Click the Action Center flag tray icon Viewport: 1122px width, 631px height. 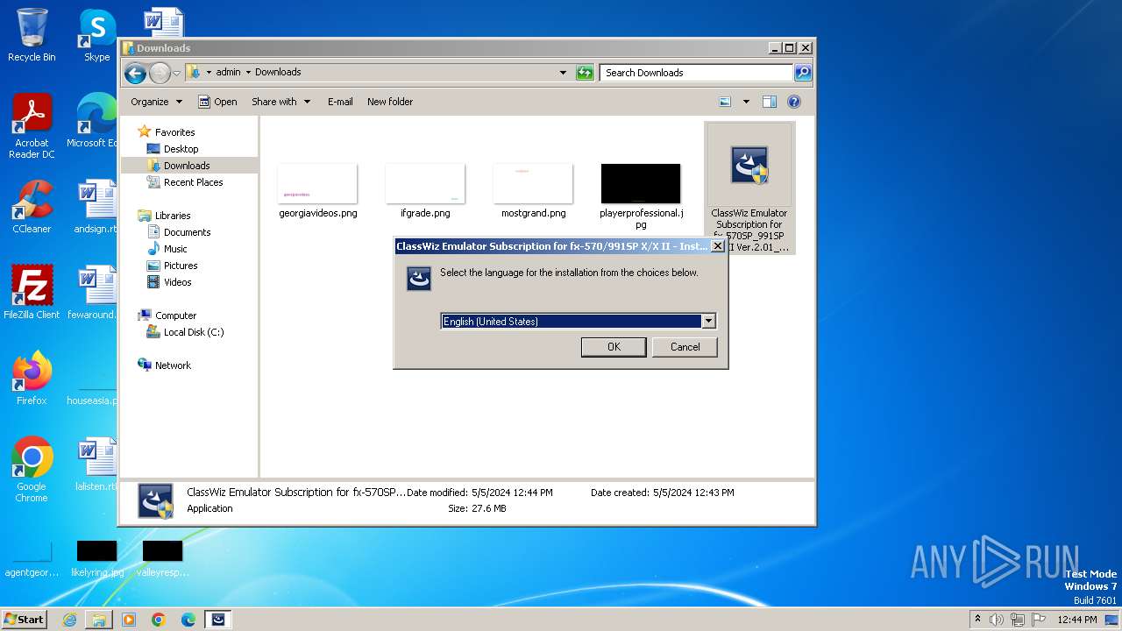[x=1039, y=620]
